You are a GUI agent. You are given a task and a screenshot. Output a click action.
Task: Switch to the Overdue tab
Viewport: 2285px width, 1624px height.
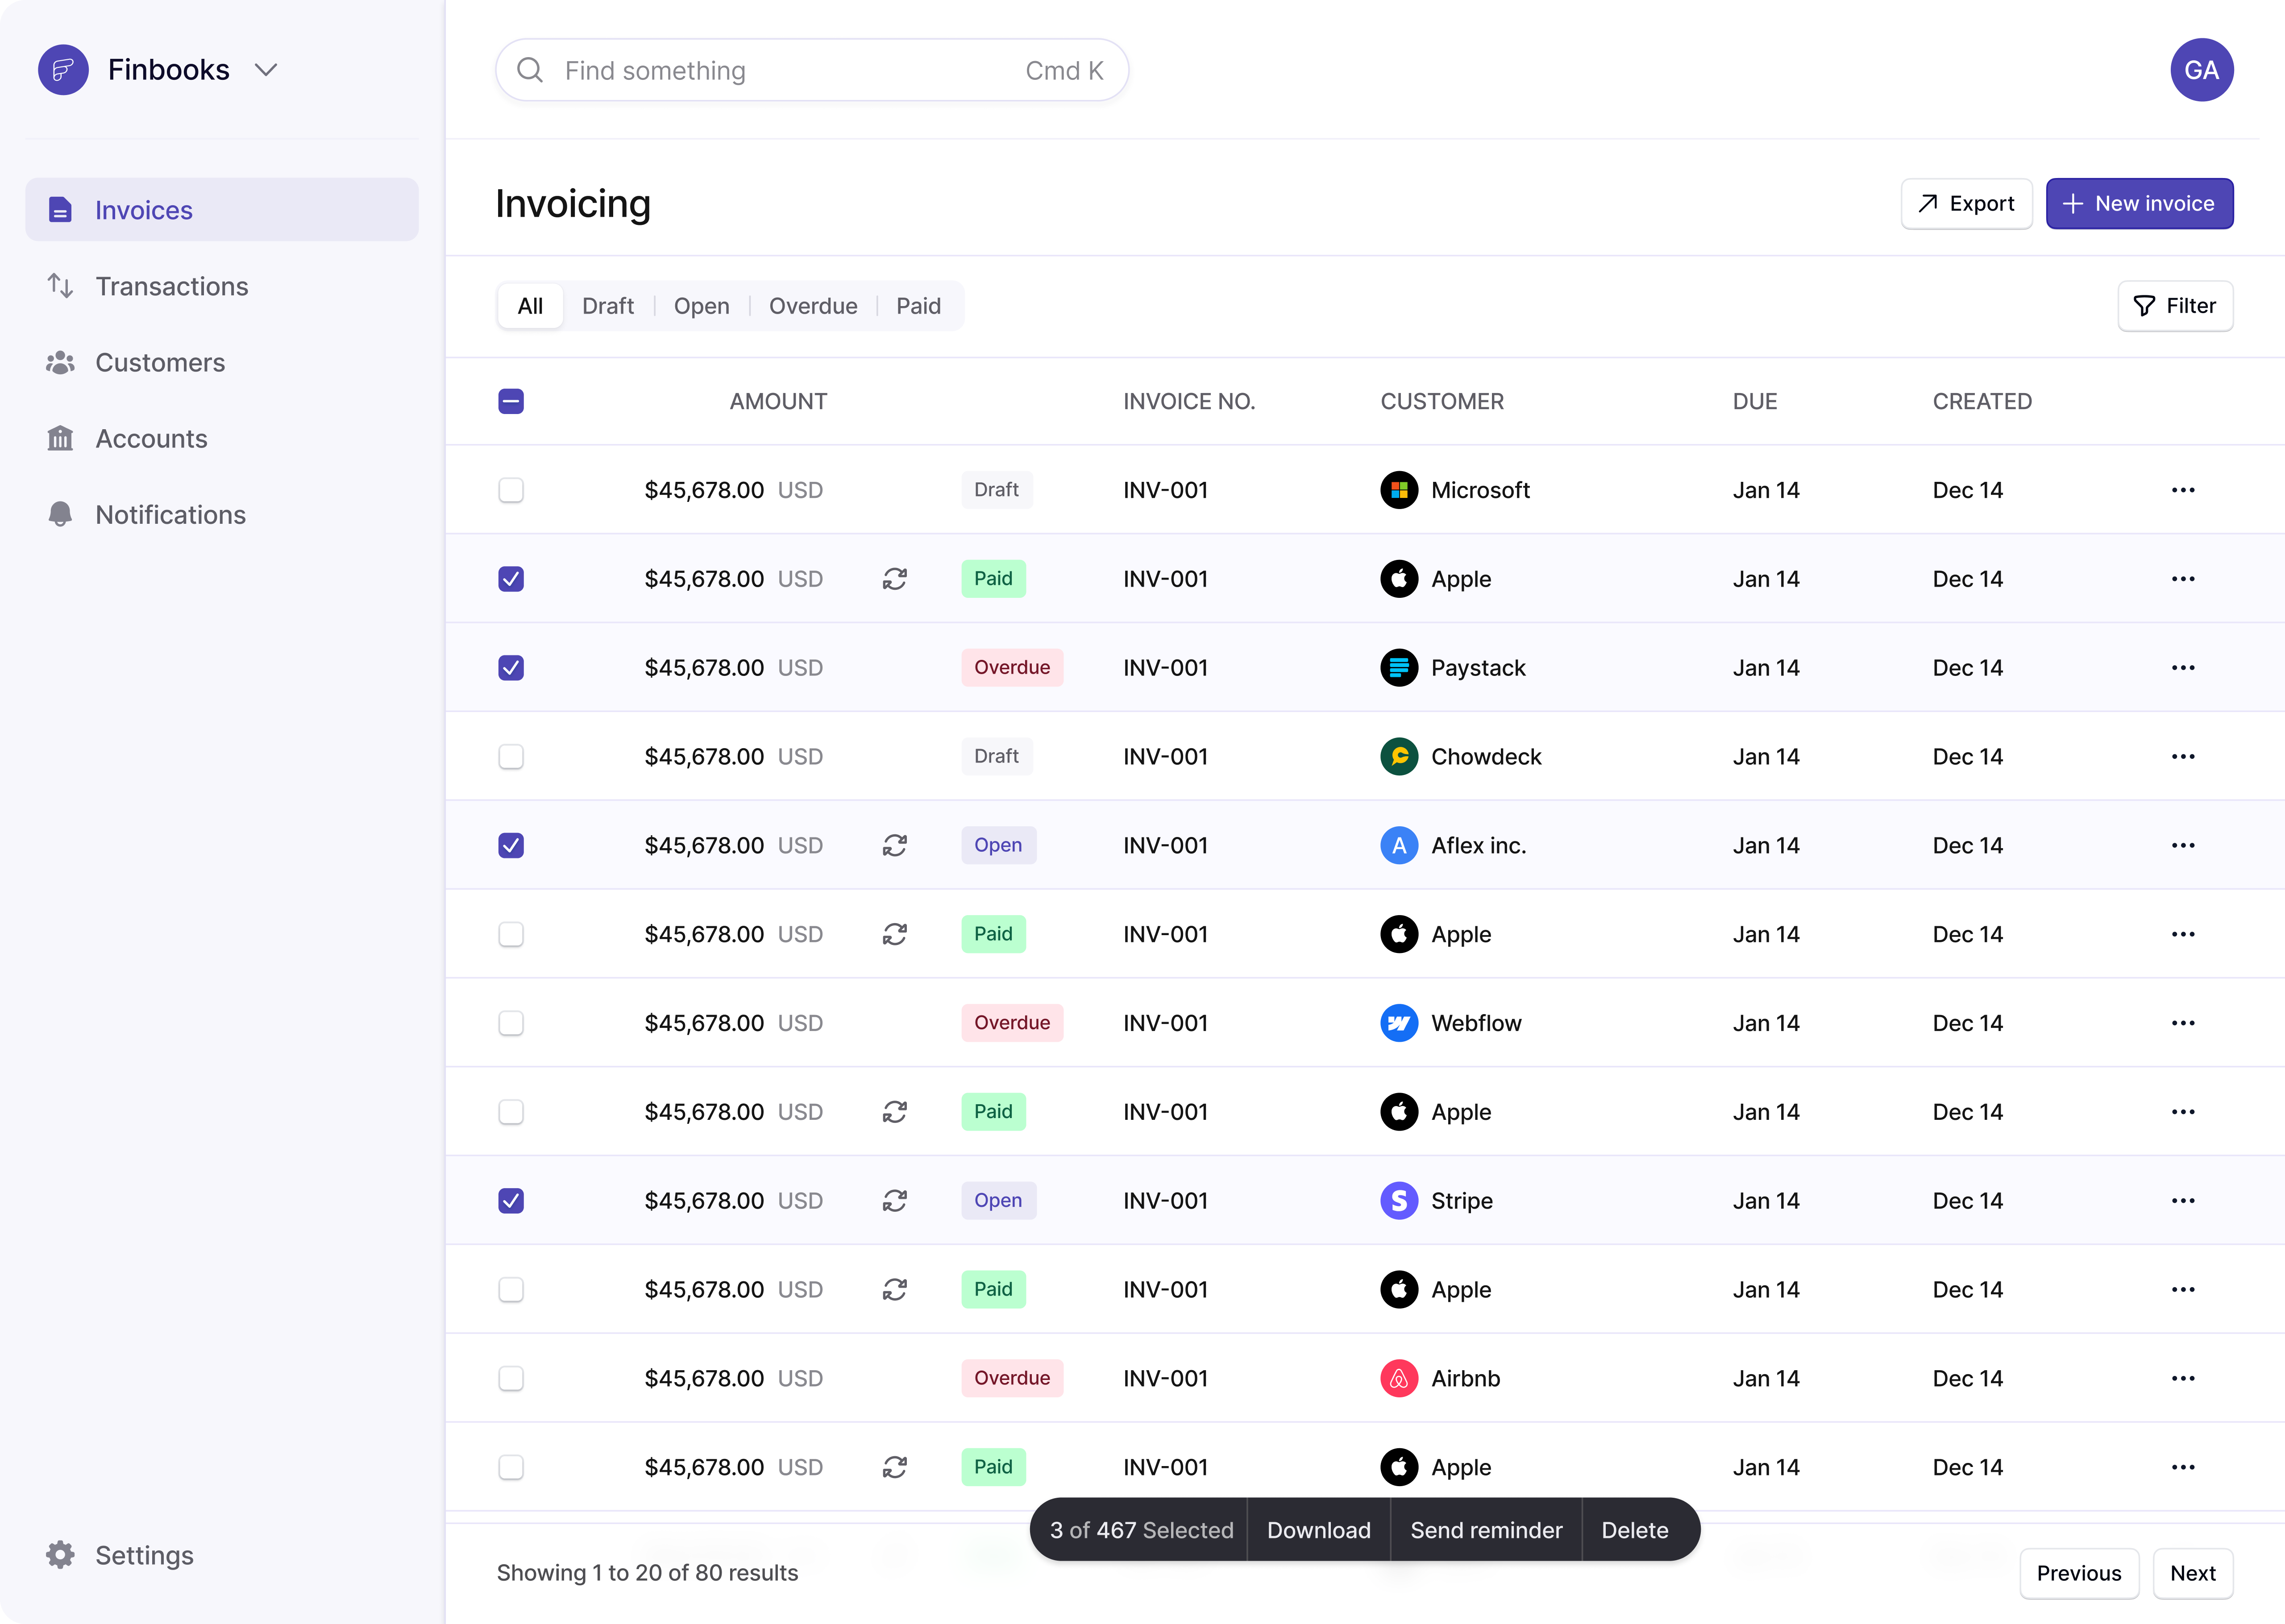tap(813, 306)
